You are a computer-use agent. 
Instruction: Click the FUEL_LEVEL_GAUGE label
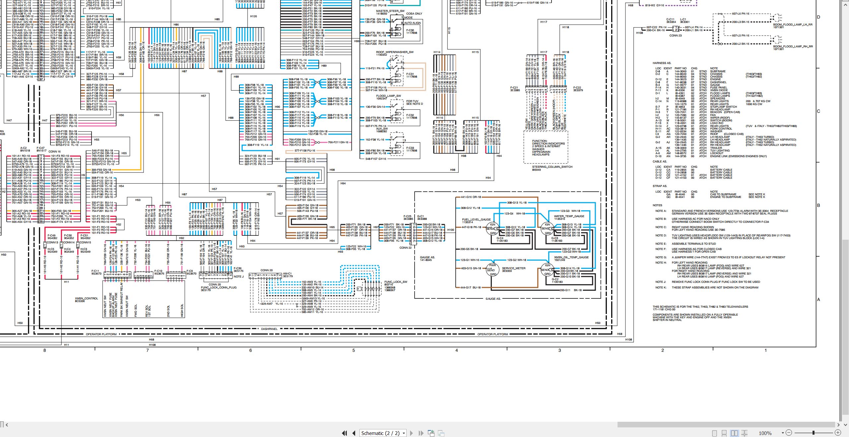point(476,219)
